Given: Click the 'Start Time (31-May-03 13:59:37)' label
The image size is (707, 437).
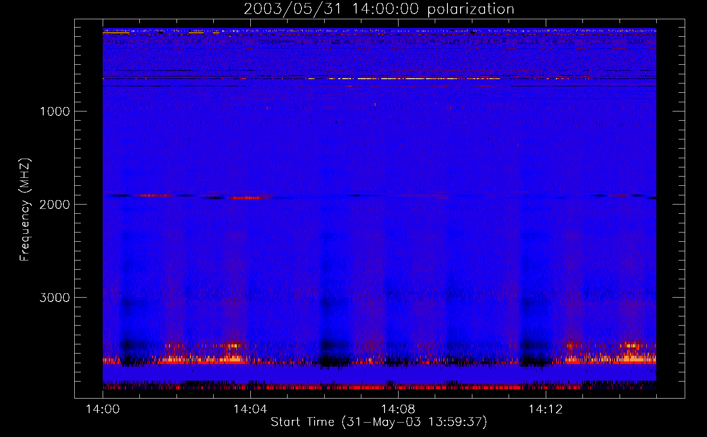Looking at the screenshot, I should point(379,422).
